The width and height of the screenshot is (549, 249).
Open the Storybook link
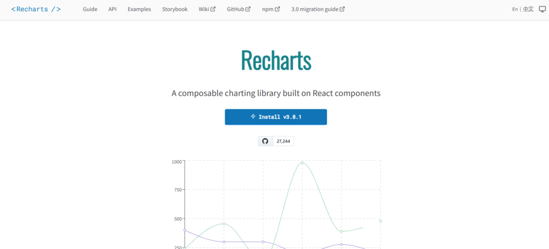pos(175,10)
